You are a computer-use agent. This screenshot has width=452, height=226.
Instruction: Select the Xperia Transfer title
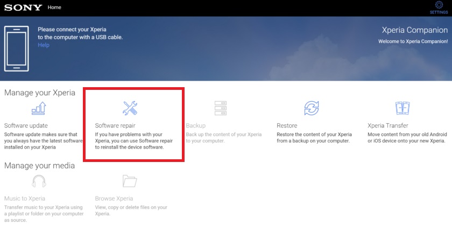pos(388,126)
